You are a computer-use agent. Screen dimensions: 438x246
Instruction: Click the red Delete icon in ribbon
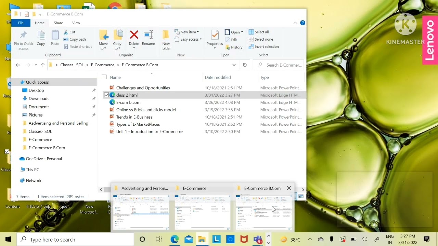pyautogui.click(x=134, y=35)
